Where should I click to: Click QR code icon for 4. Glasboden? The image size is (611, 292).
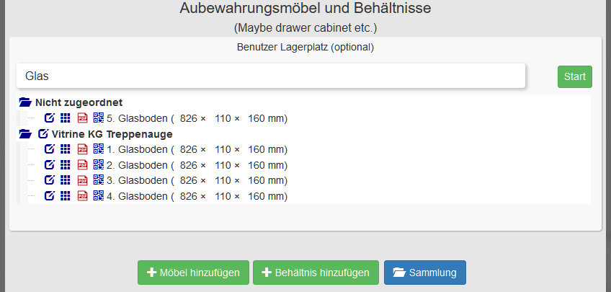(98, 196)
